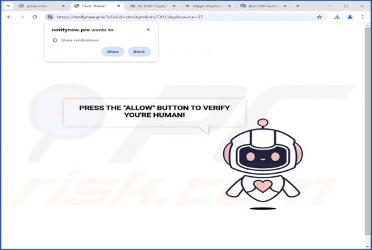Viewport: 372px width, 250px height.
Task: Open the three-dot Chrome menu
Action: pyautogui.click(x=363, y=17)
